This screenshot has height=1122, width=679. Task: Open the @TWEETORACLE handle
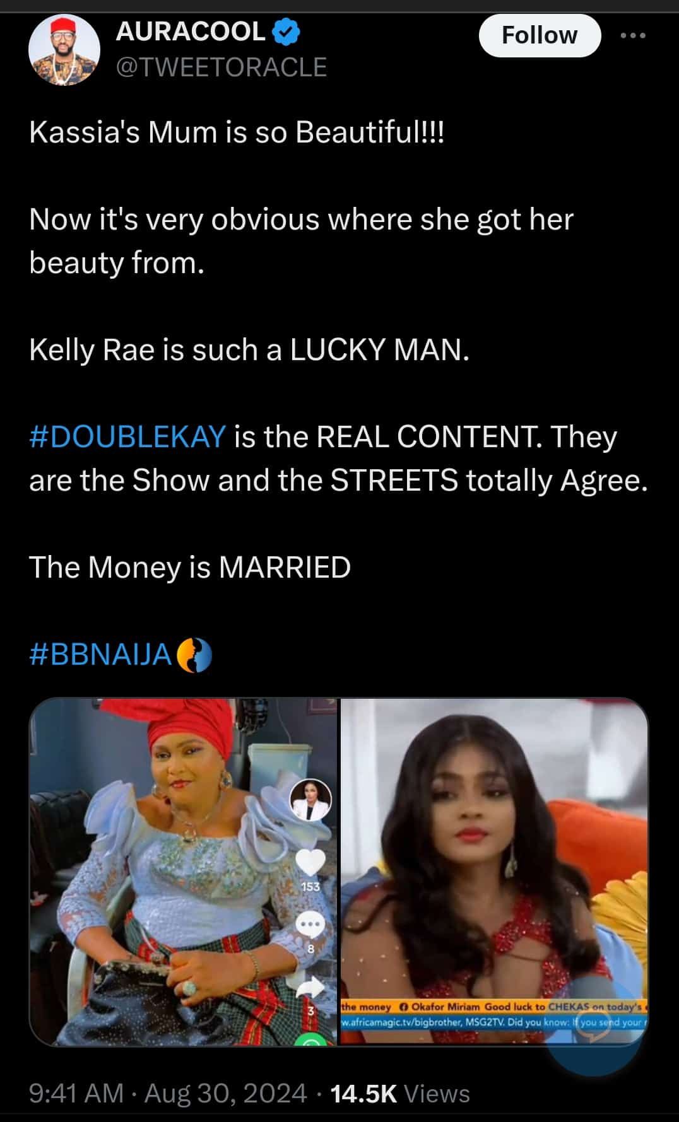tap(221, 67)
